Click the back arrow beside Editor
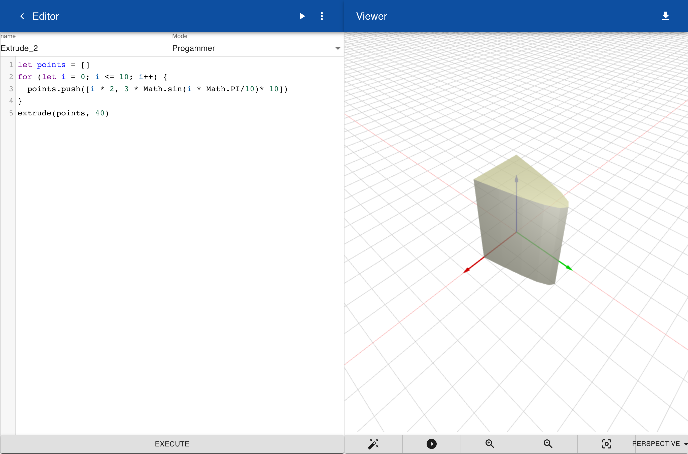 [22, 16]
